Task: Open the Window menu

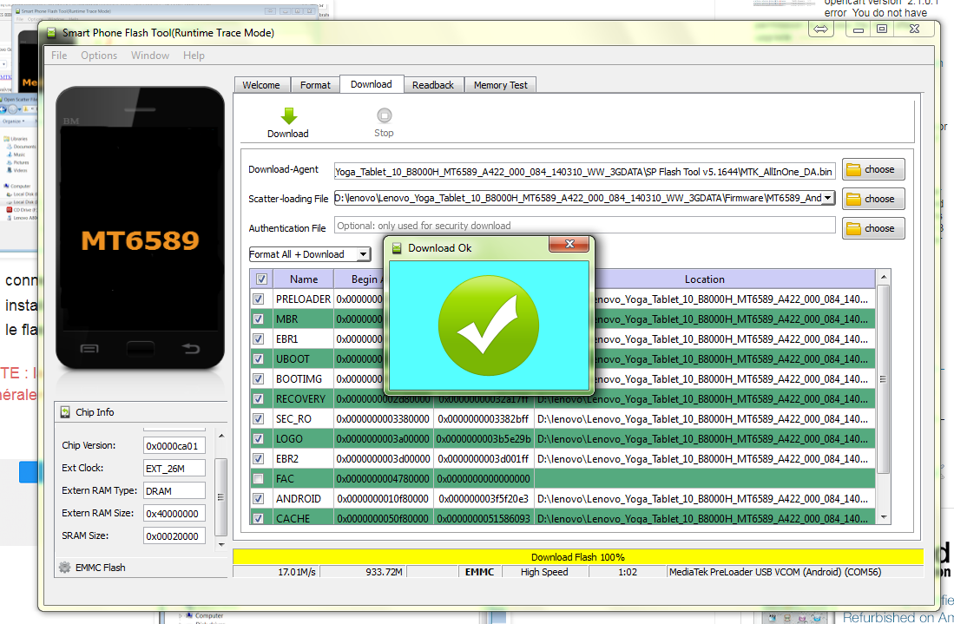Action: point(149,56)
